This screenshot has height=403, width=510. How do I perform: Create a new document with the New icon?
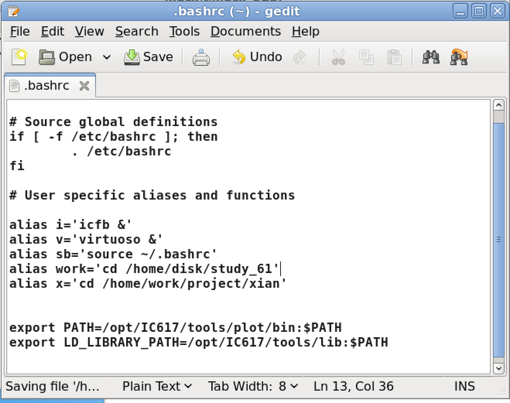[19, 57]
